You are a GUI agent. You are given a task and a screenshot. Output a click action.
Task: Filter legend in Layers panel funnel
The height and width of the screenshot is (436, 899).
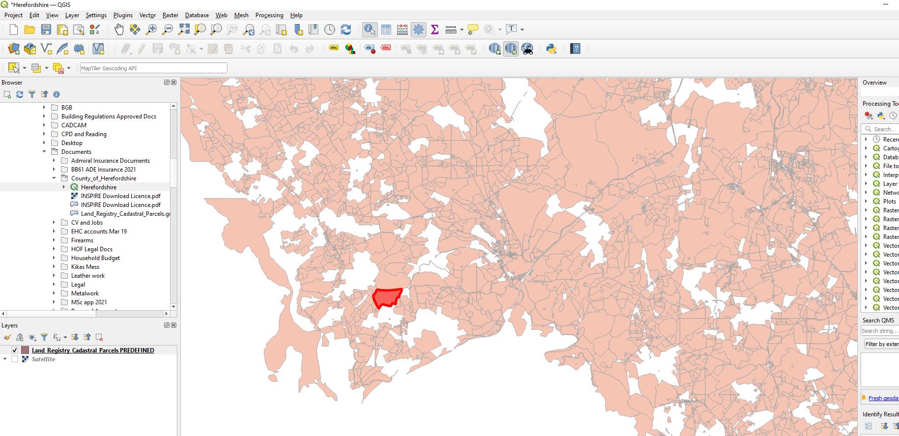(x=44, y=337)
